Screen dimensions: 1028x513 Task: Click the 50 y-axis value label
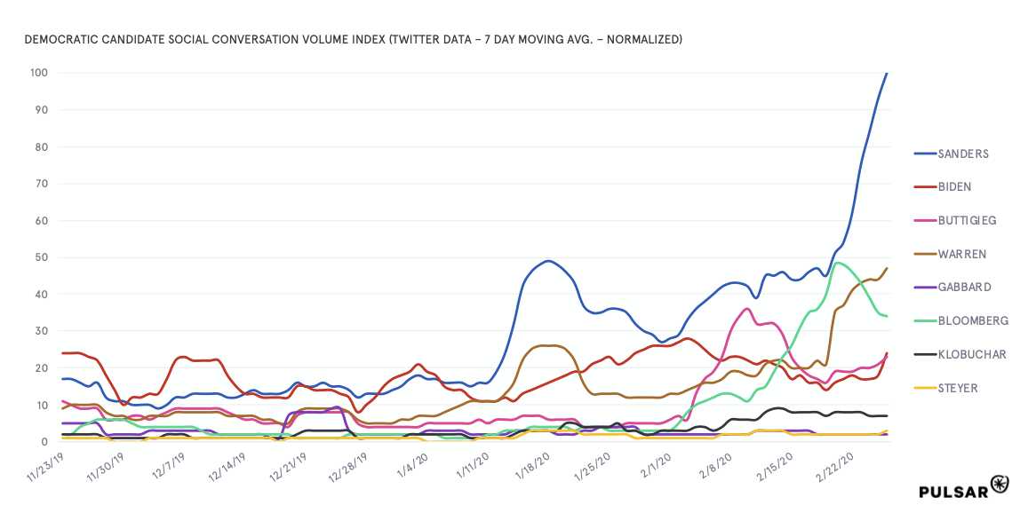pyautogui.click(x=42, y=257)
